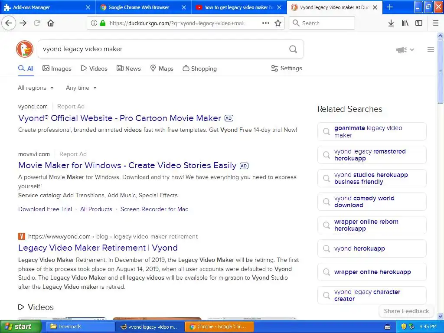Click the Videos section heading
This screenshot has width=444, height=333.
(x=36, y=307)
